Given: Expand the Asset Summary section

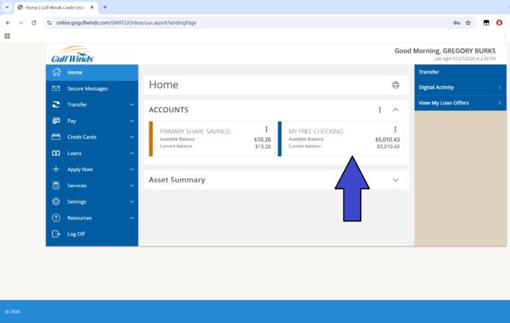Looking at the screenshot, I should pos(396,180).
